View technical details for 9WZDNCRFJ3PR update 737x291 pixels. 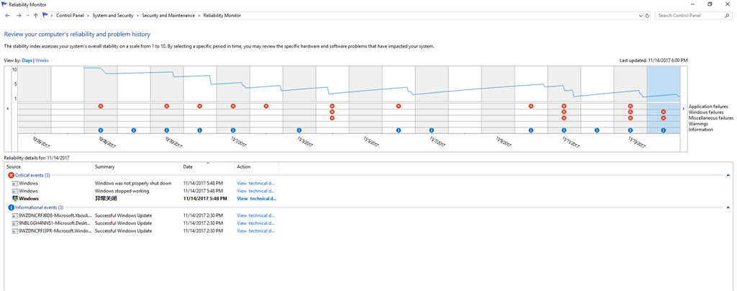[x=256, y=230]
